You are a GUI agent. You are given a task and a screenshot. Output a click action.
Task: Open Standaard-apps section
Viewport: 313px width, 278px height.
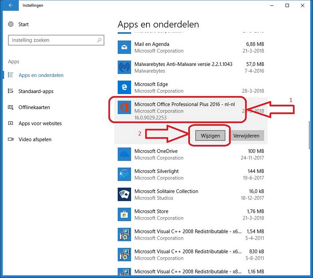click(x=36, y=91)
